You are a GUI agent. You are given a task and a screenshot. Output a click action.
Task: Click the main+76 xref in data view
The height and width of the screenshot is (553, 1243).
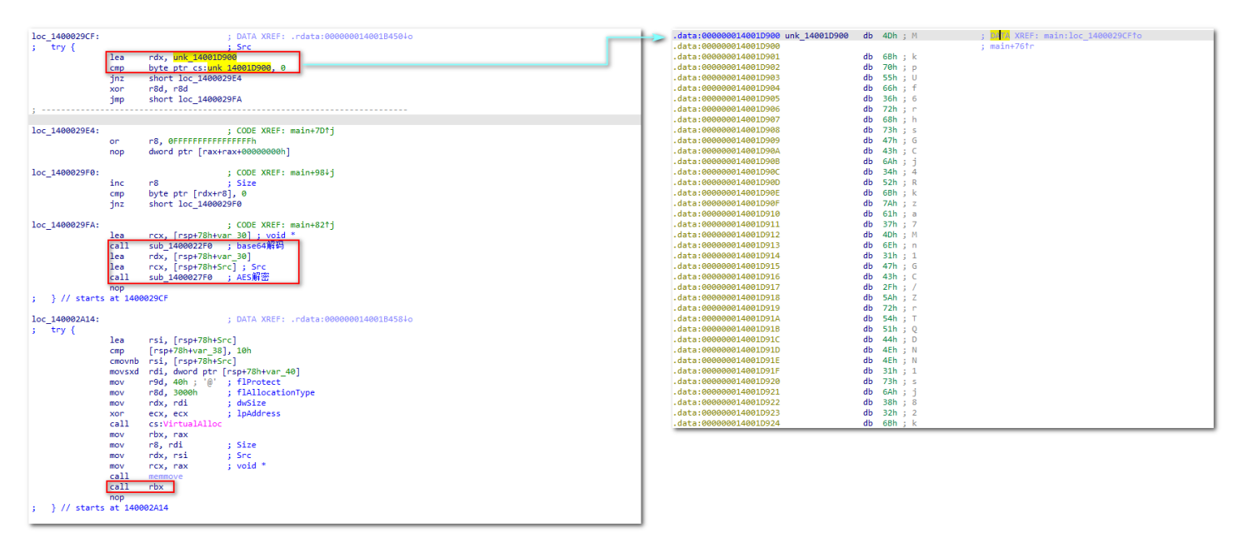[x=1011, y=47]
